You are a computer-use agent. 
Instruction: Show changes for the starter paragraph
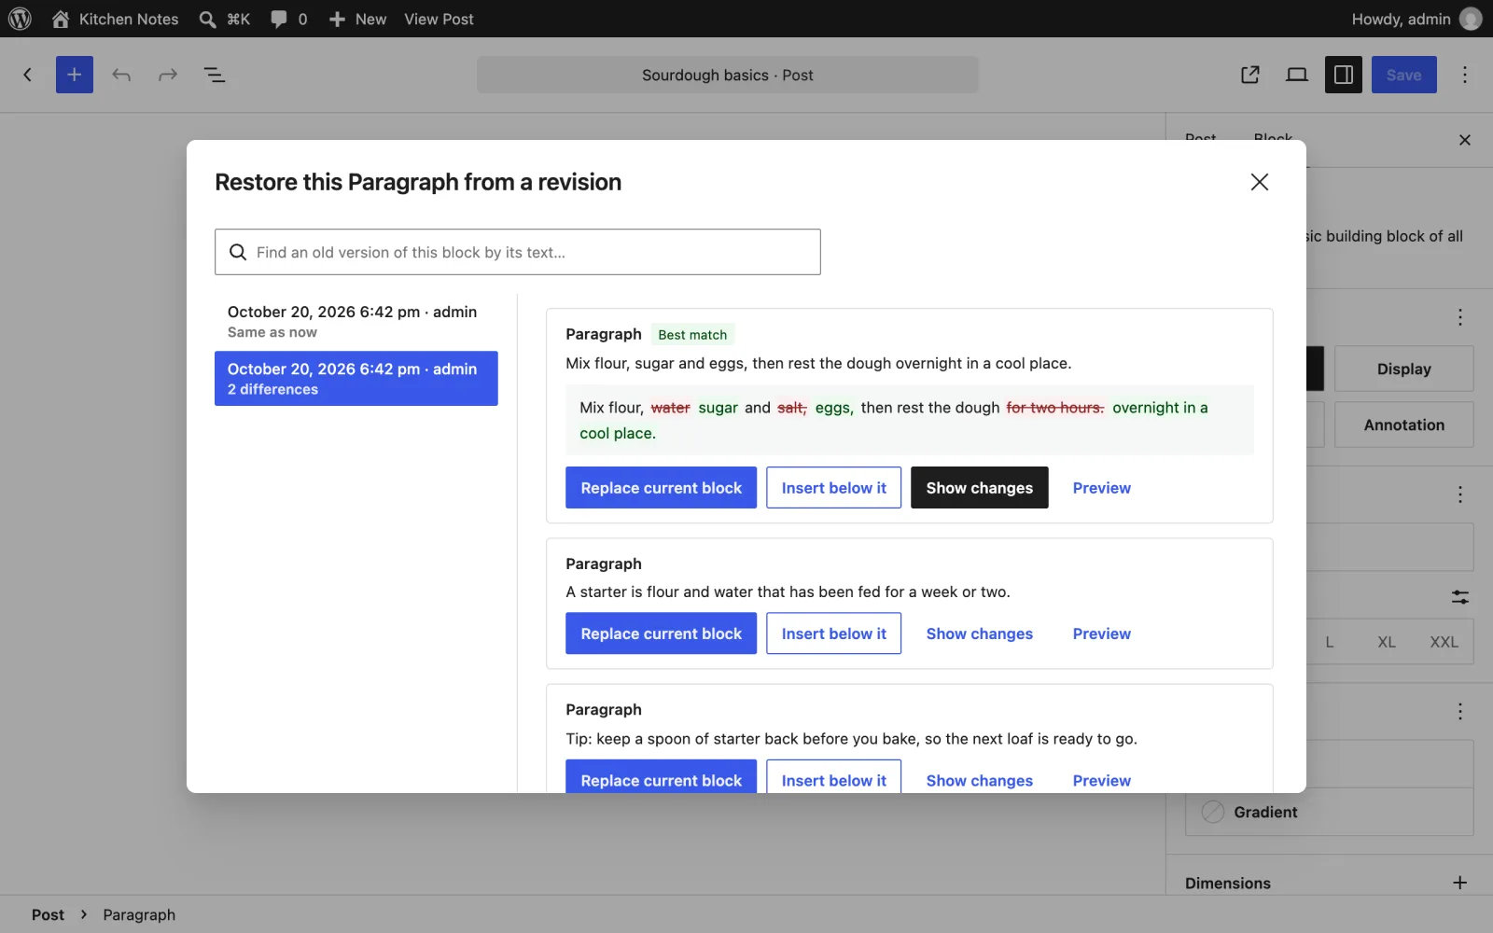(x=980, y=634)
